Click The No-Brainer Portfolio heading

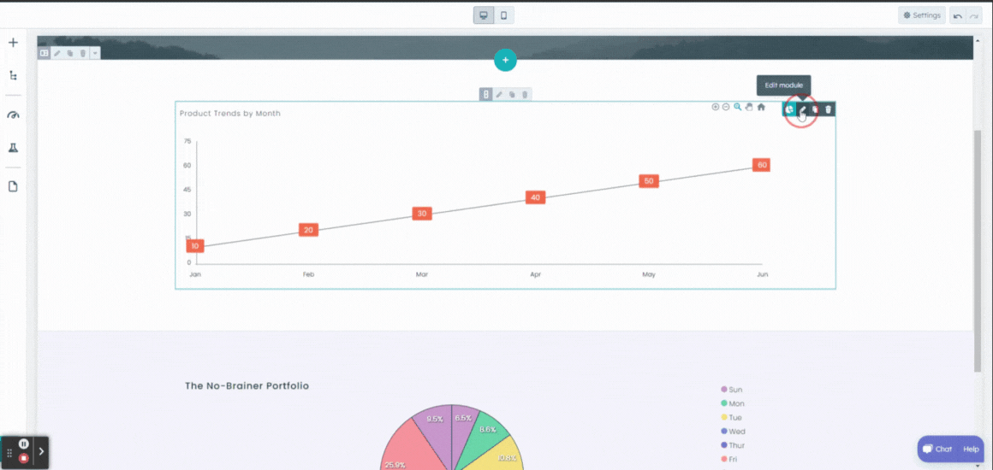pos(247,385)
